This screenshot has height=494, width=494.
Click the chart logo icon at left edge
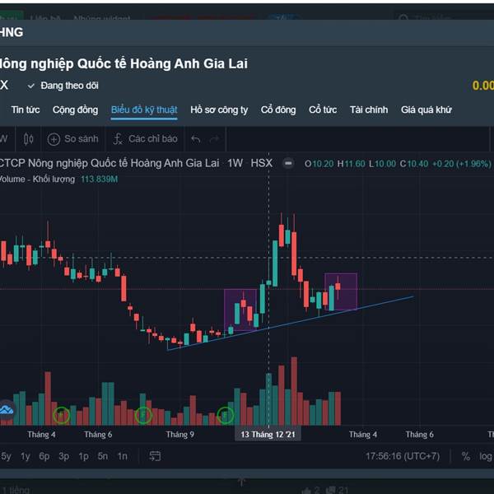[x=7, y=410]
